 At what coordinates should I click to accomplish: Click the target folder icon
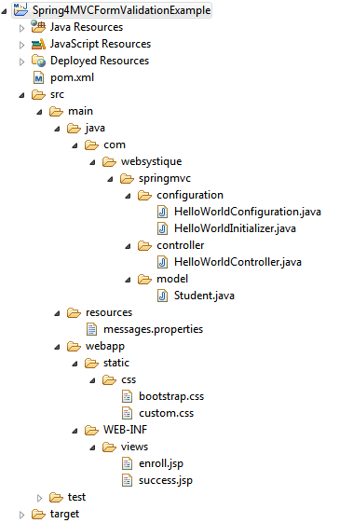(38, 515)
